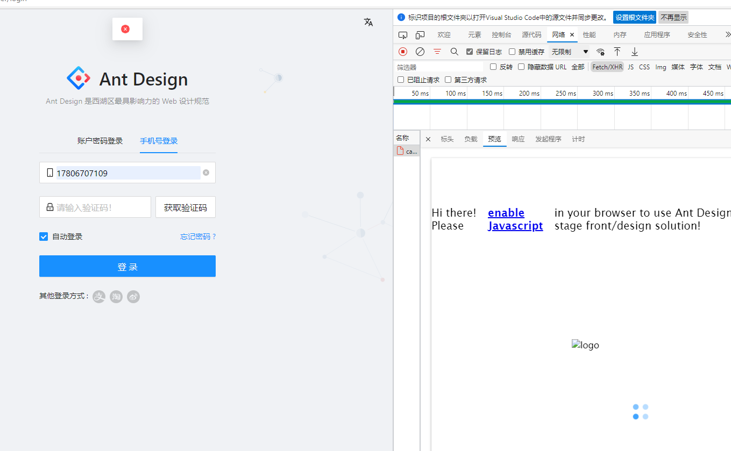Click the Taobao login icon

click(x=116, y=297)
